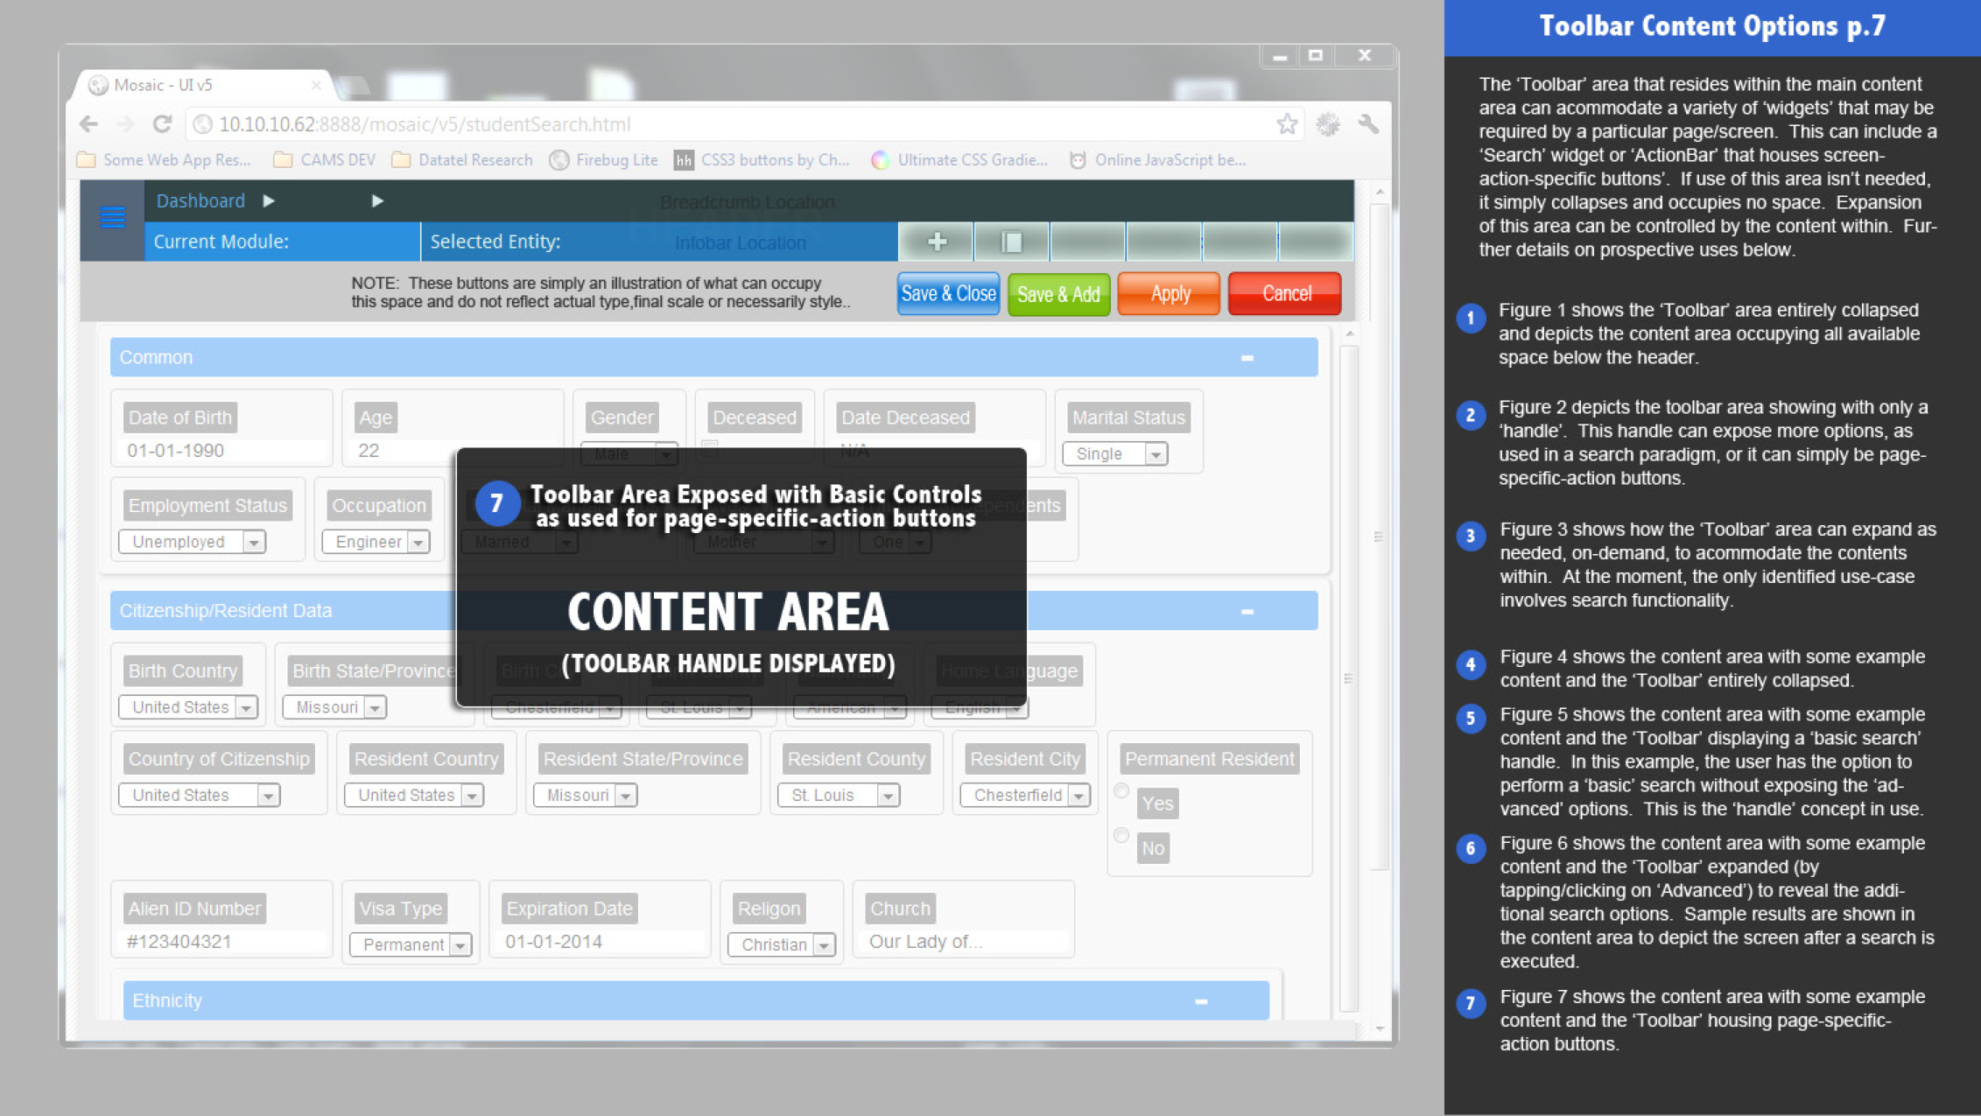Open the browser wrench settings icon
This screenshot has width=1981, height=1116.
pos(1368,124)
